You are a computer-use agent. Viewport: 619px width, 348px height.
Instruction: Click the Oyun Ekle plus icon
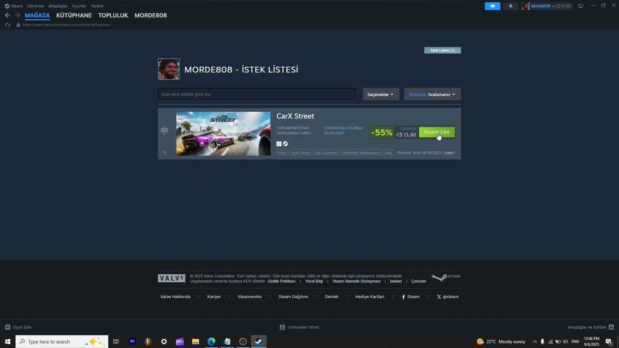(7, 327)
